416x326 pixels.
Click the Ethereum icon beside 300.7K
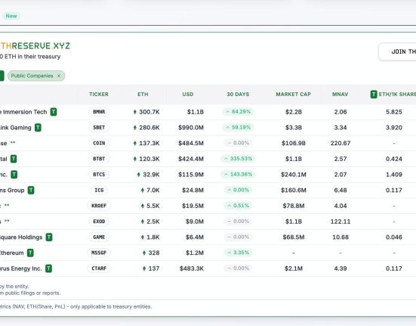point(135,112)
